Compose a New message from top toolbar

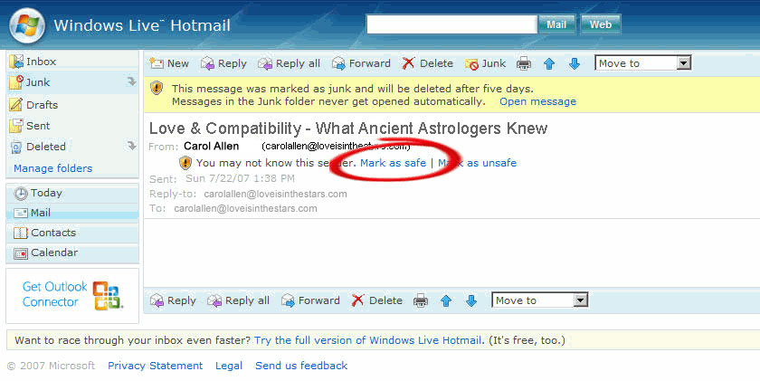pyautogui.click(x=169, y=63)
